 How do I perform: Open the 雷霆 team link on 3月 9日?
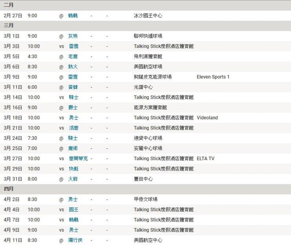(73, 77)
